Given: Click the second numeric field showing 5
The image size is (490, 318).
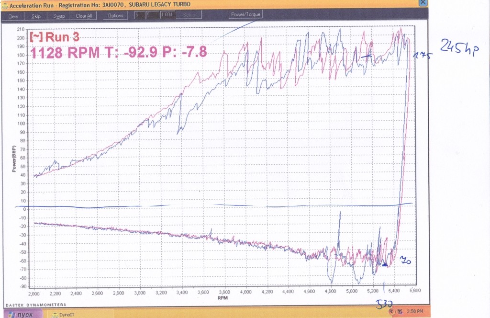Looking at the screenshot, I should click(149, 15).
